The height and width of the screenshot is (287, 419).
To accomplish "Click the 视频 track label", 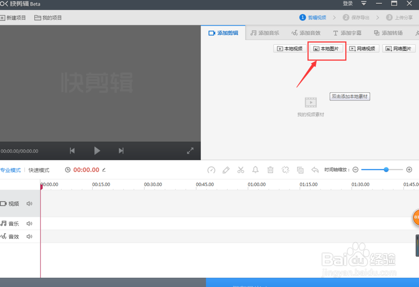I will click(x=14, y=204).
